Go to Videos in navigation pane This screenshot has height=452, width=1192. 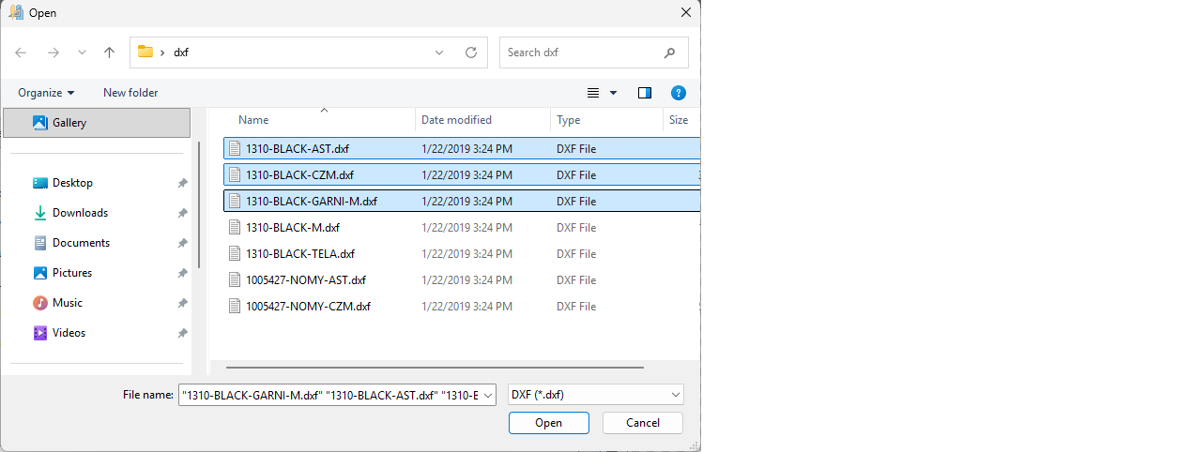click(69, 333)
